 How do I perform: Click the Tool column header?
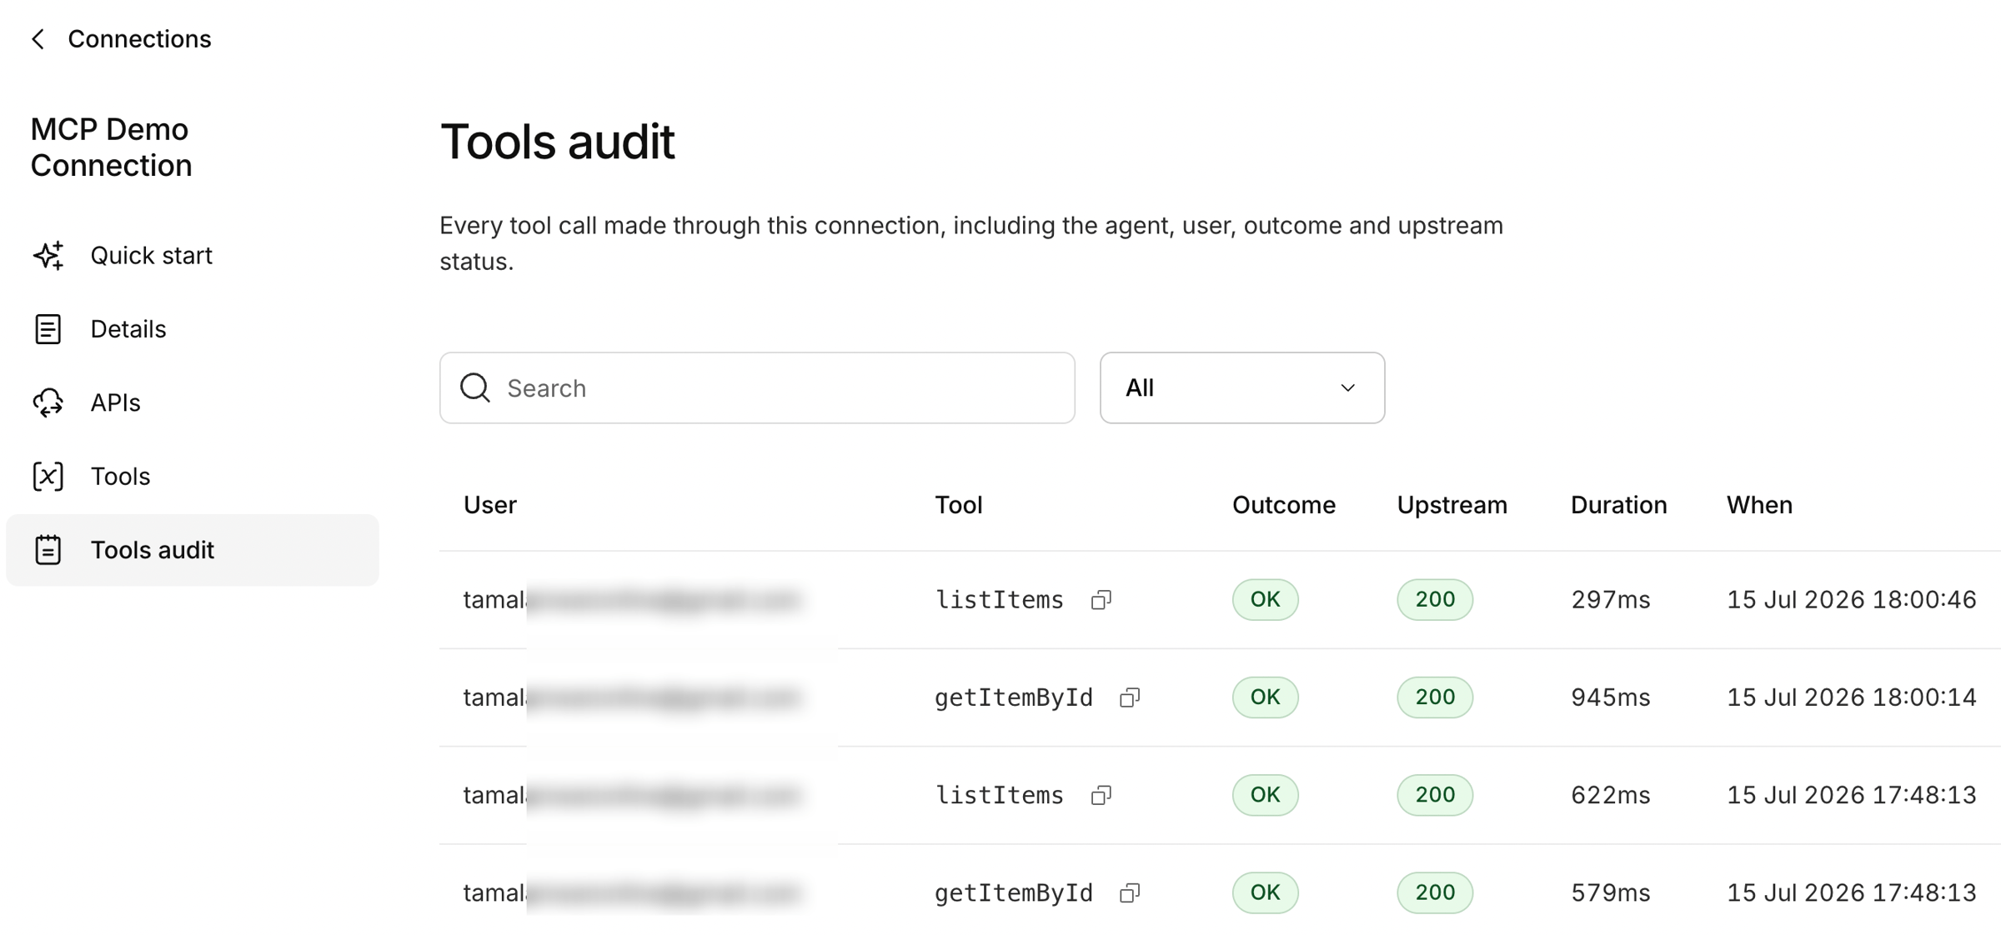click(x=959, y=505)
